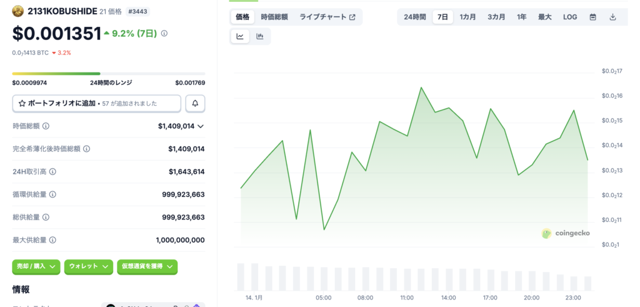Click info icon next to 最大供給量
The height and width of the screenshot is (307, 640).
point(52,240)
